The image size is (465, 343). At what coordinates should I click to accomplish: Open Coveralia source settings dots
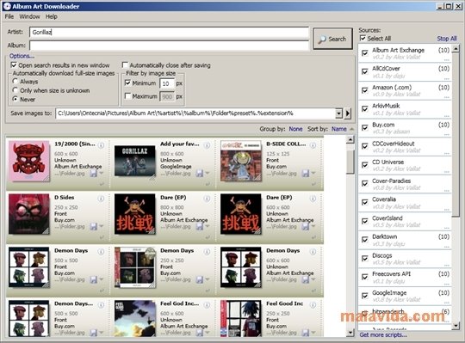pyautogui.click(x=446, y=209)
